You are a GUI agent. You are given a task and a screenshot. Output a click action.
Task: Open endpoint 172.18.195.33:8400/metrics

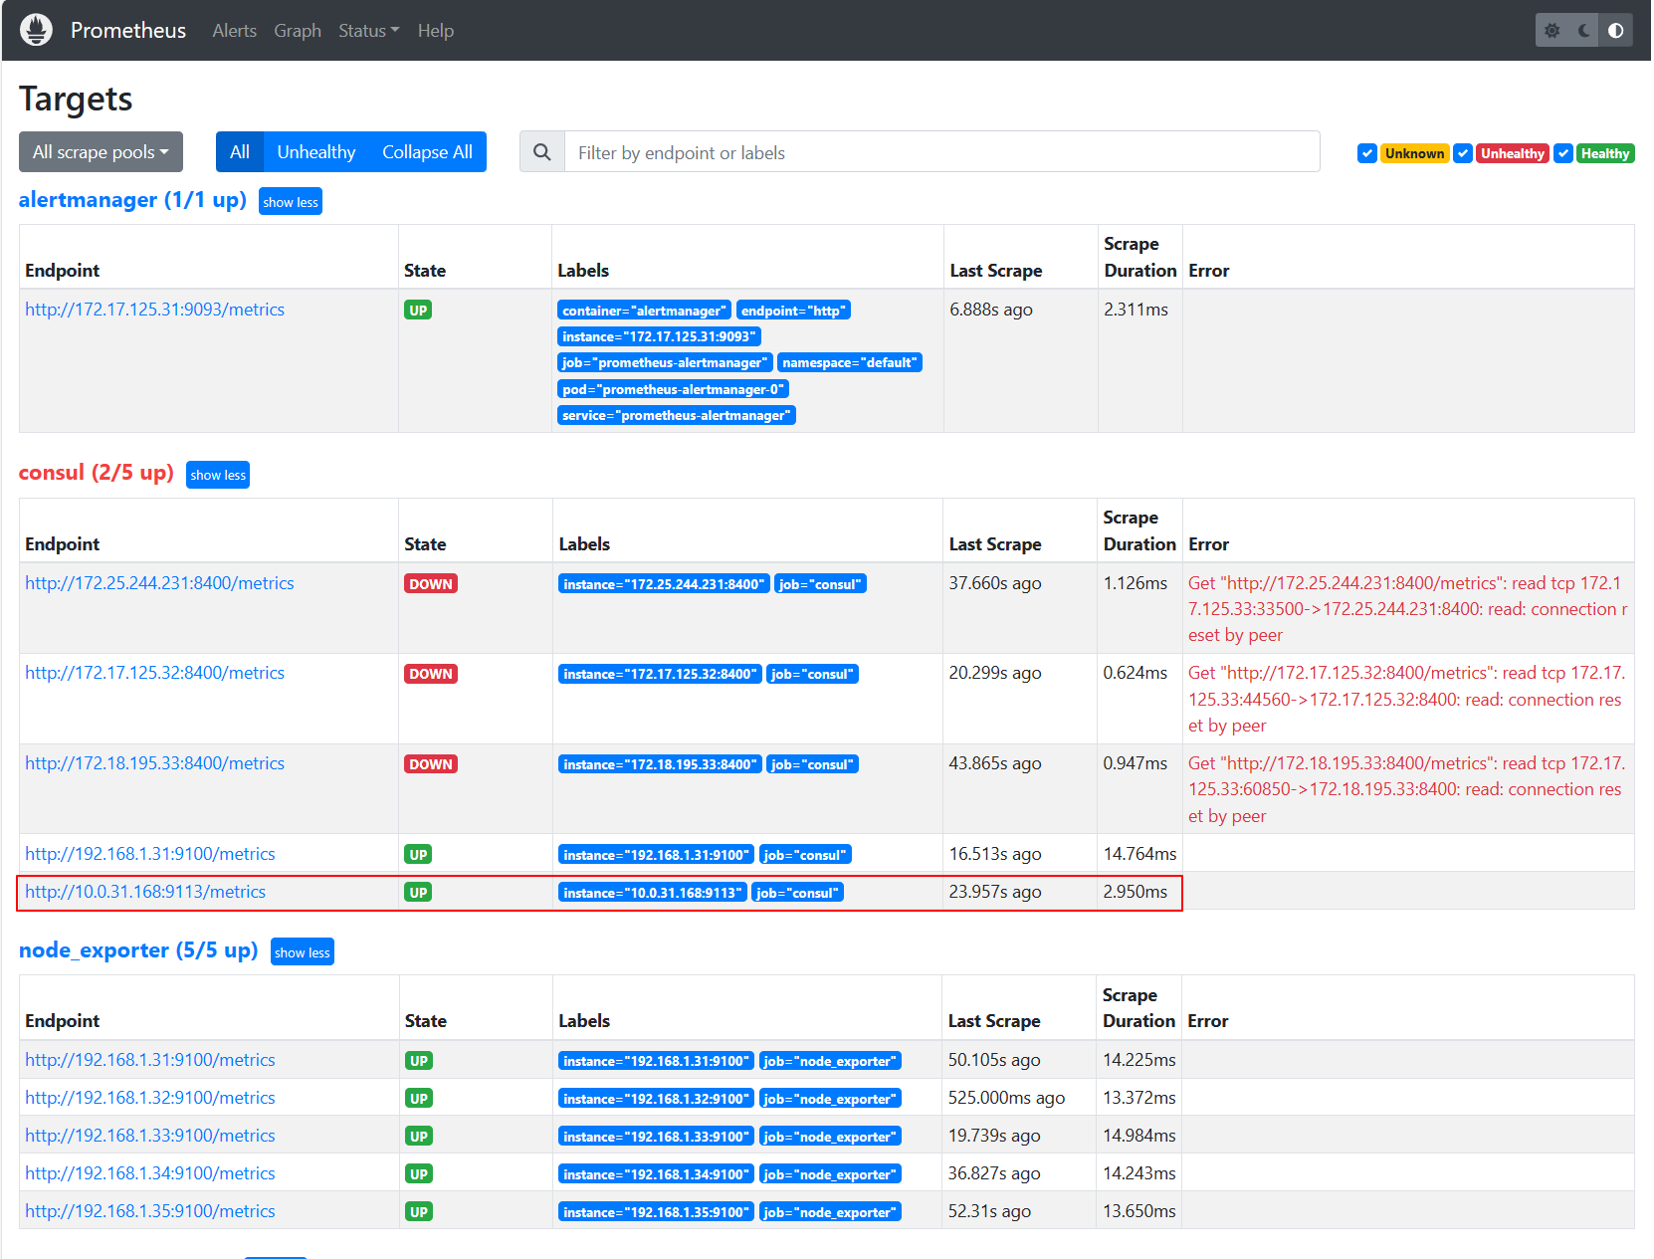point(155,763)
